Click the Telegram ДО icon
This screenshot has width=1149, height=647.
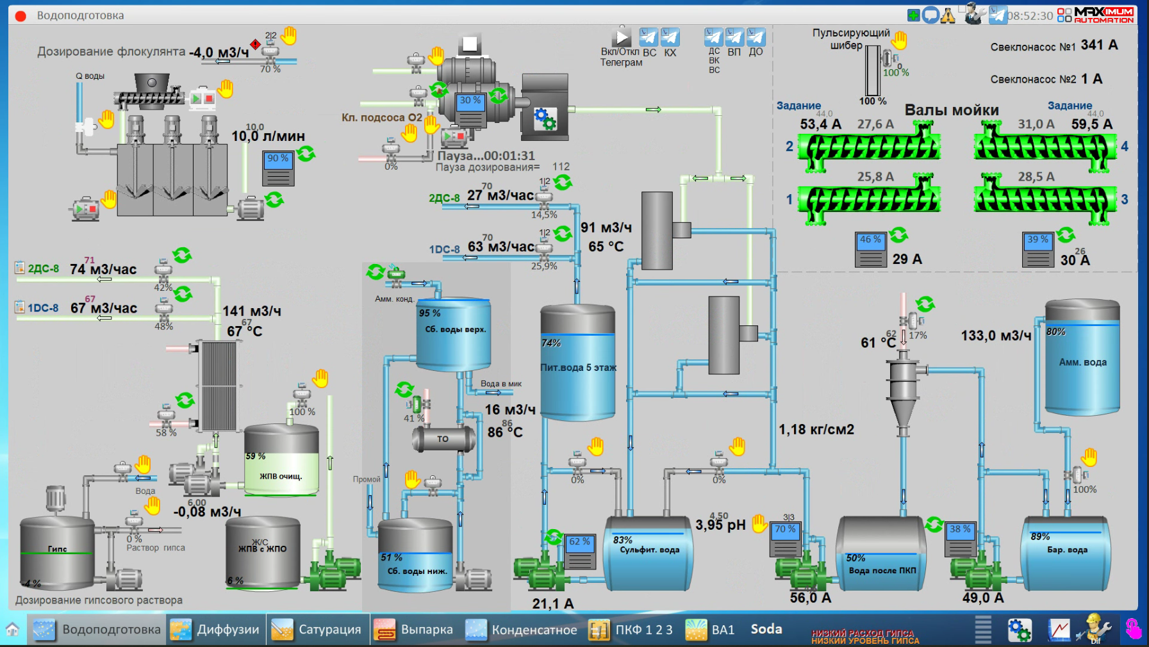coord(756,37)
